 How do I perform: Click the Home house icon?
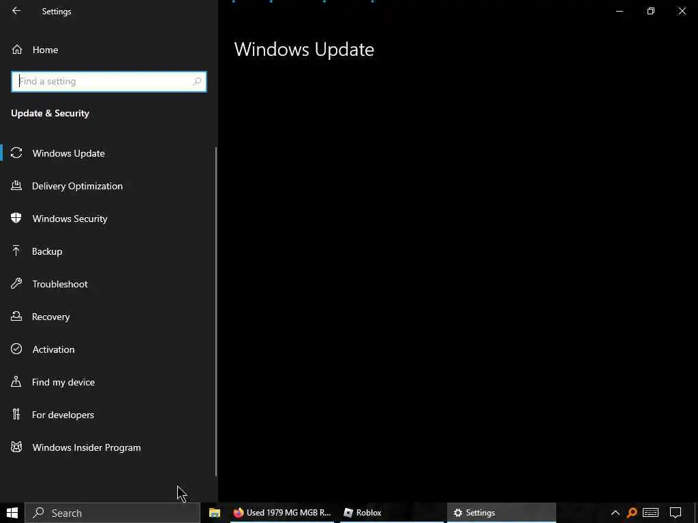tap(16, 49)
